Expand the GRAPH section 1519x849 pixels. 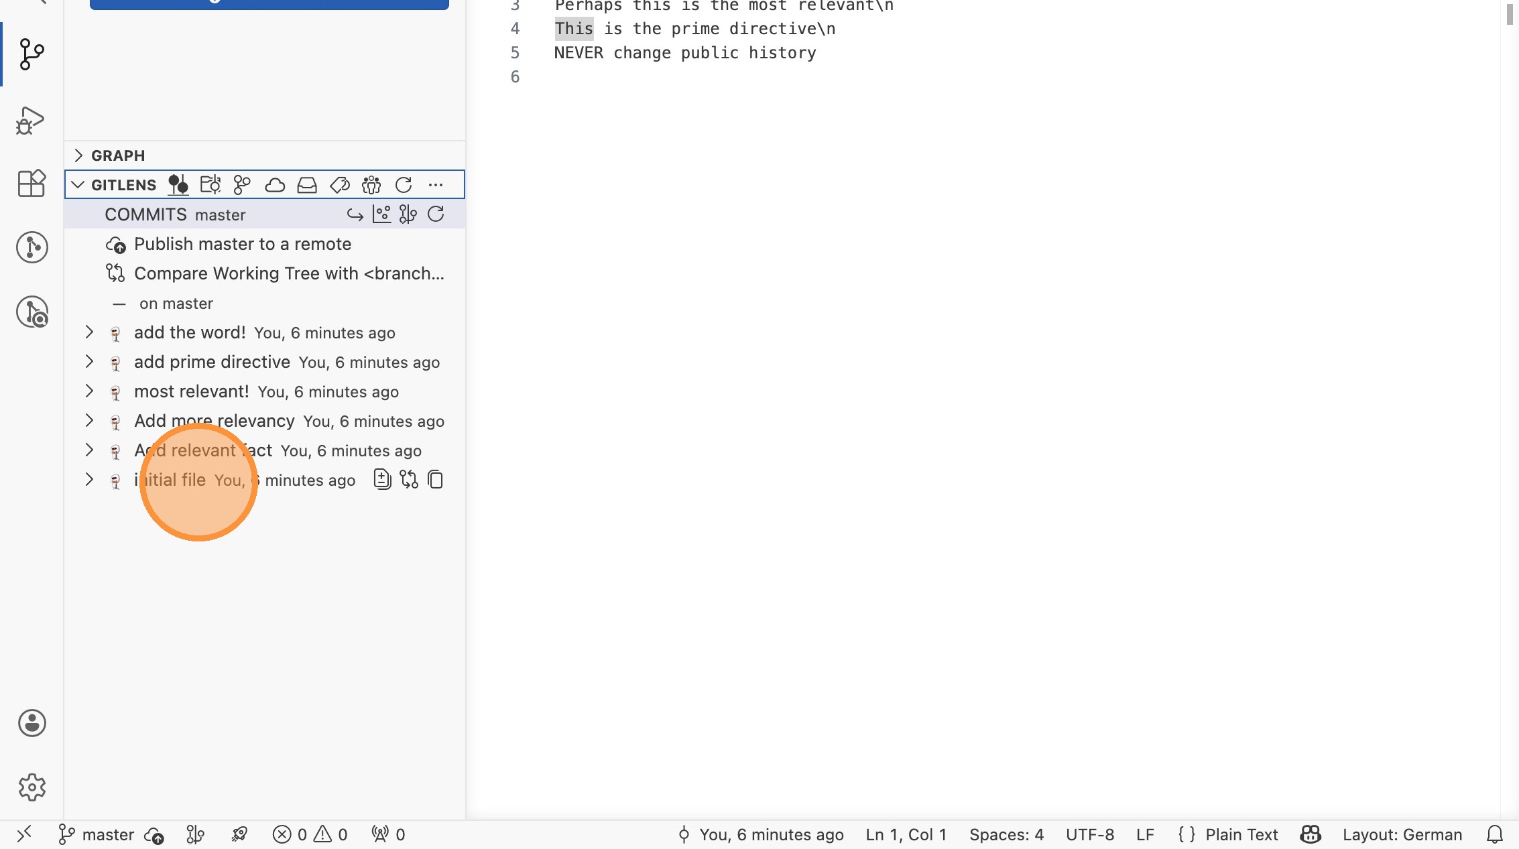[x=79, y=155]
